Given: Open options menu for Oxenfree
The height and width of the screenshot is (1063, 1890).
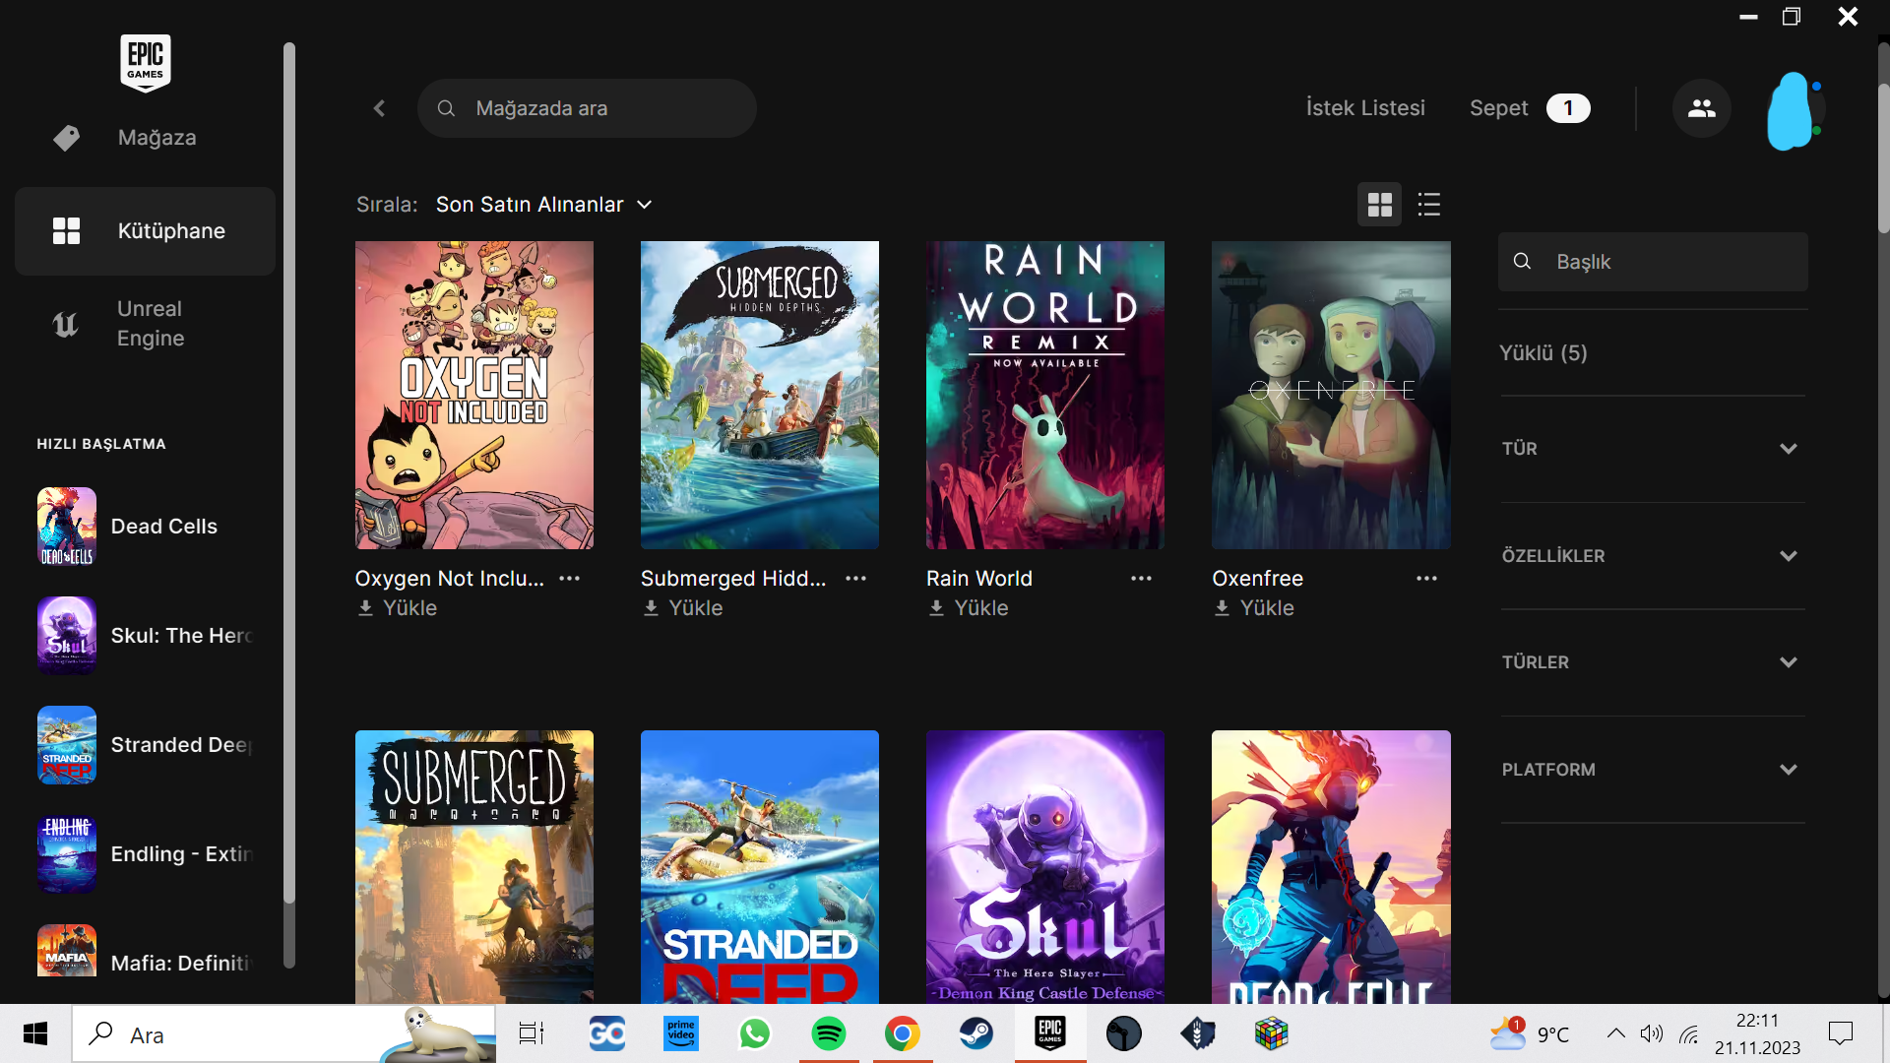Looking at the screenshot, I should (x=1426, y=579).
